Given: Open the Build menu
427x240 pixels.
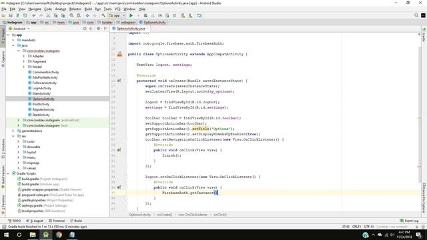Looking at the screenshot, I should point(88,9).
